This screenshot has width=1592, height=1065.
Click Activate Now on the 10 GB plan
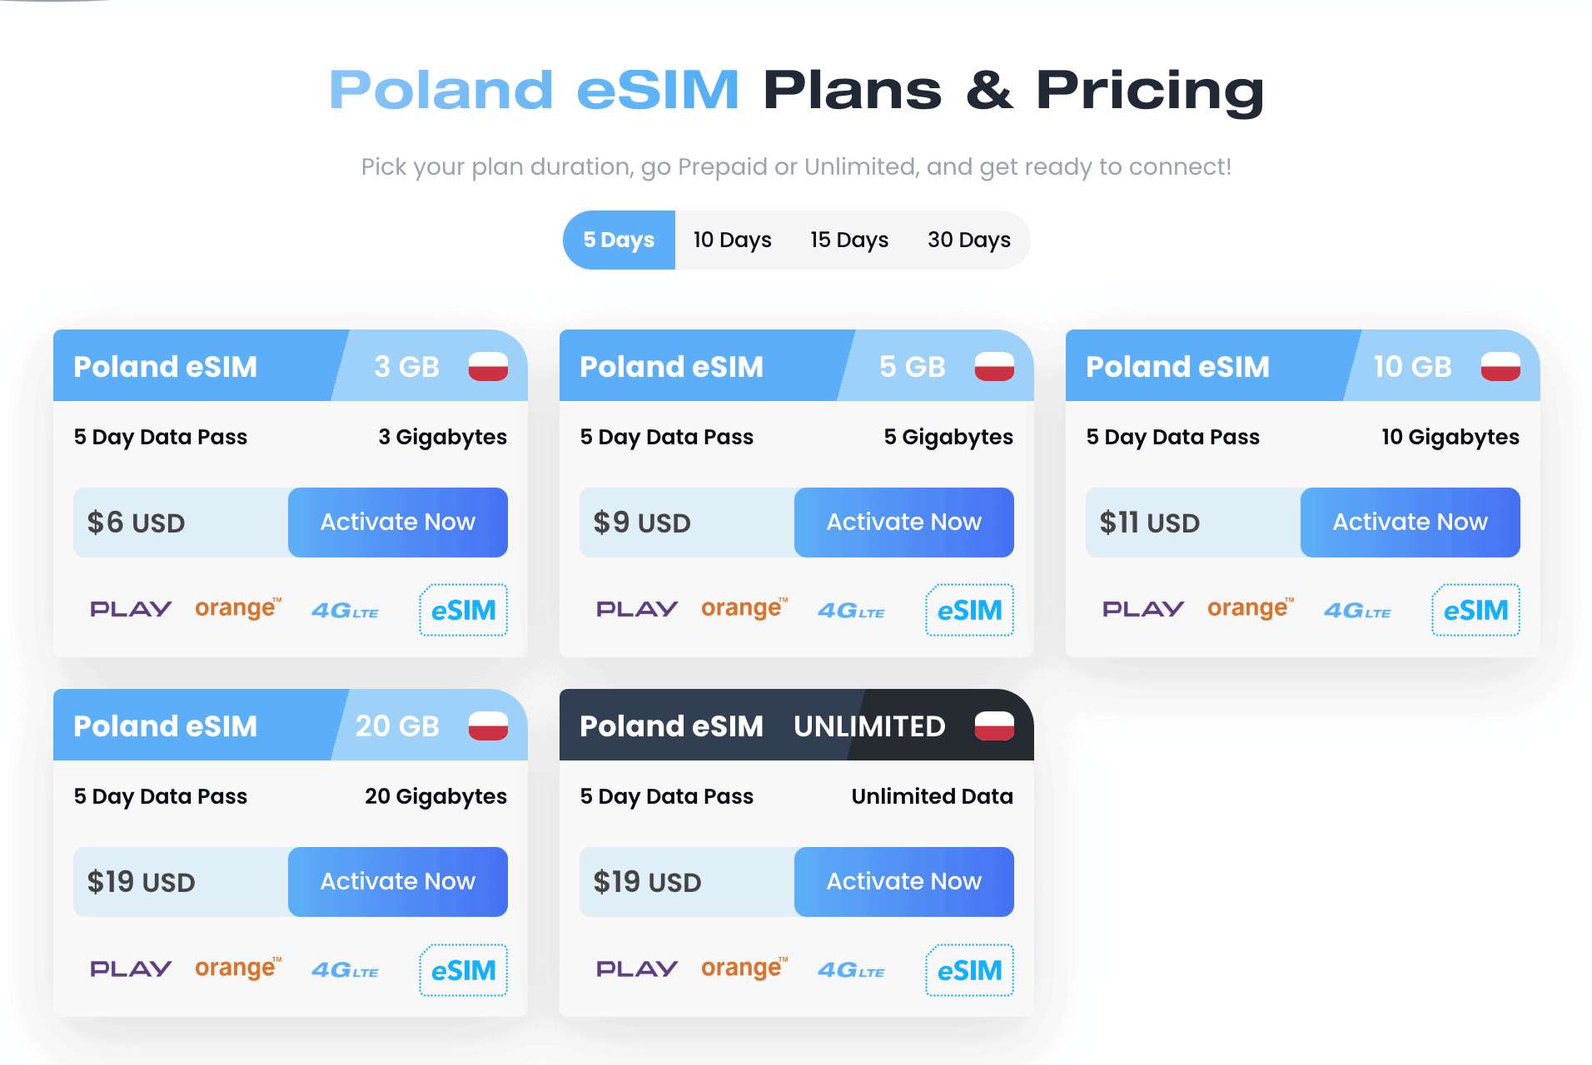coord(1410,522)
